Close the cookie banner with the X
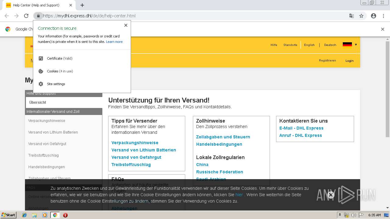The height and width of the screenshot is (219, 390). tap(331, 195)
